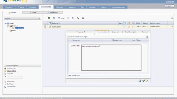177x99 pixels.
Task: Click the comment count link in Inforaum.pdf row
Action: pos(133,27)
